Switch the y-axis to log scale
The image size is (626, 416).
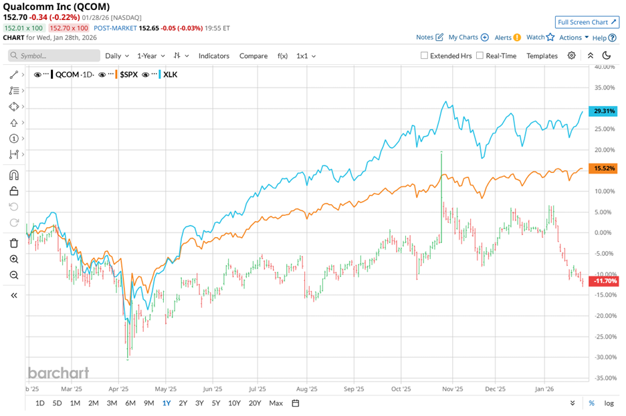pyautogui.click(x=609, y=403)
